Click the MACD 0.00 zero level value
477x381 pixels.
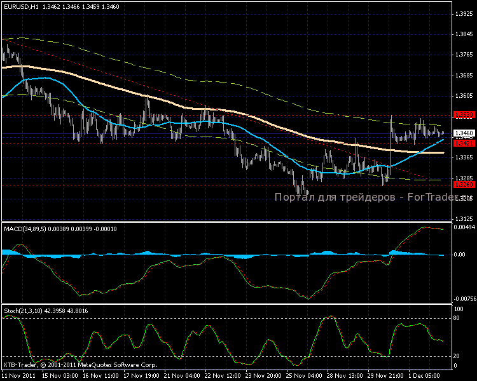point(460,255)
